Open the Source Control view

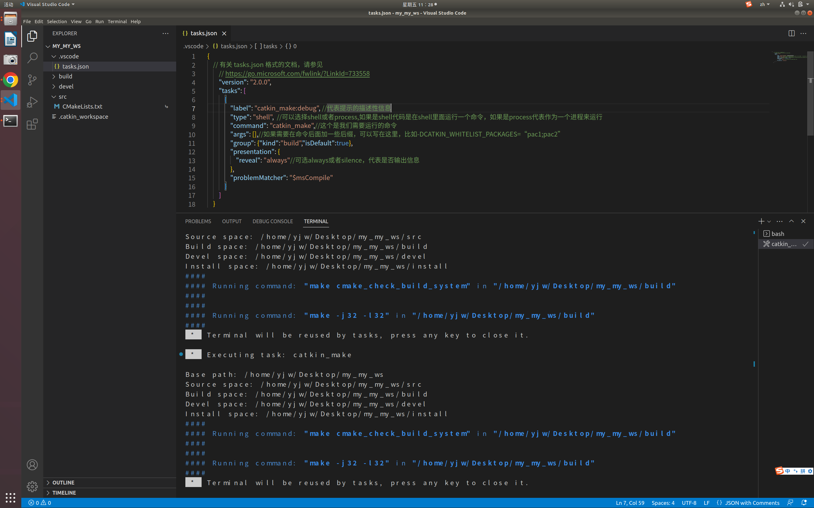[32, 80]
